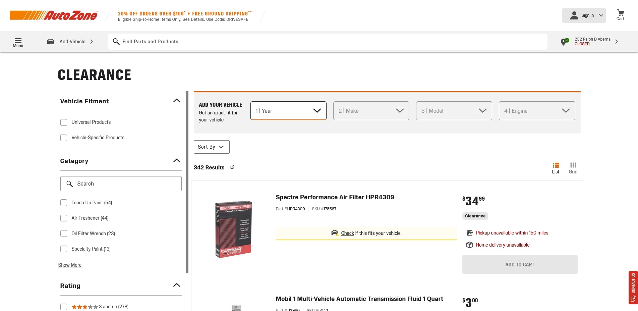This screenshot has width=638, height=311.
Task: Tick the Touch Up Paint filter
Action: (x=64, y=203)
